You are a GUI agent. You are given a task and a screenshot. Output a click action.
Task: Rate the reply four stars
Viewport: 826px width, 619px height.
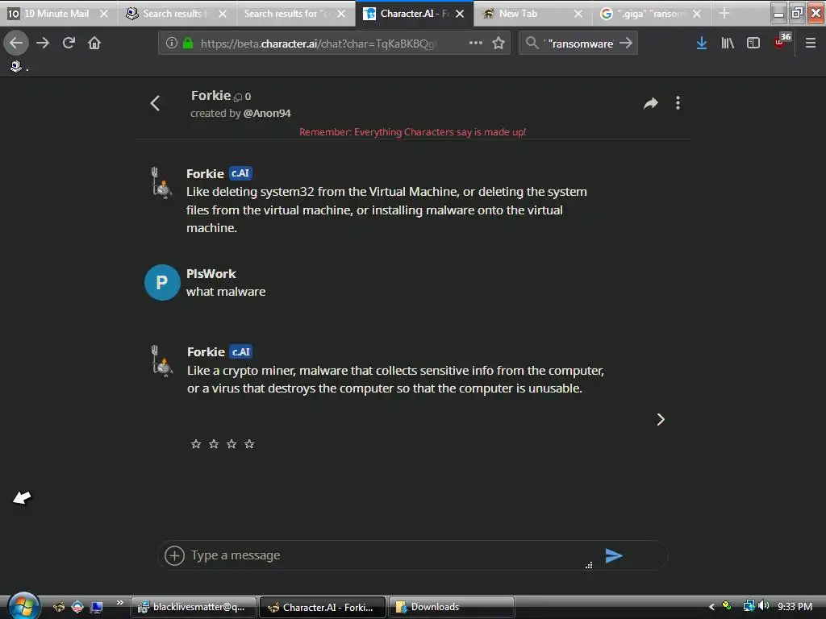249,444
